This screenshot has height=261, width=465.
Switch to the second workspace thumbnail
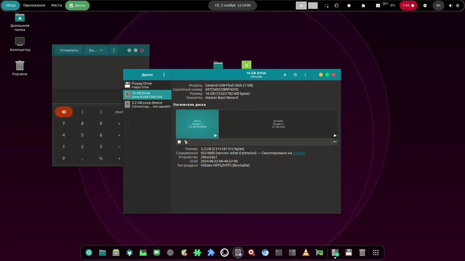[313, 5]
